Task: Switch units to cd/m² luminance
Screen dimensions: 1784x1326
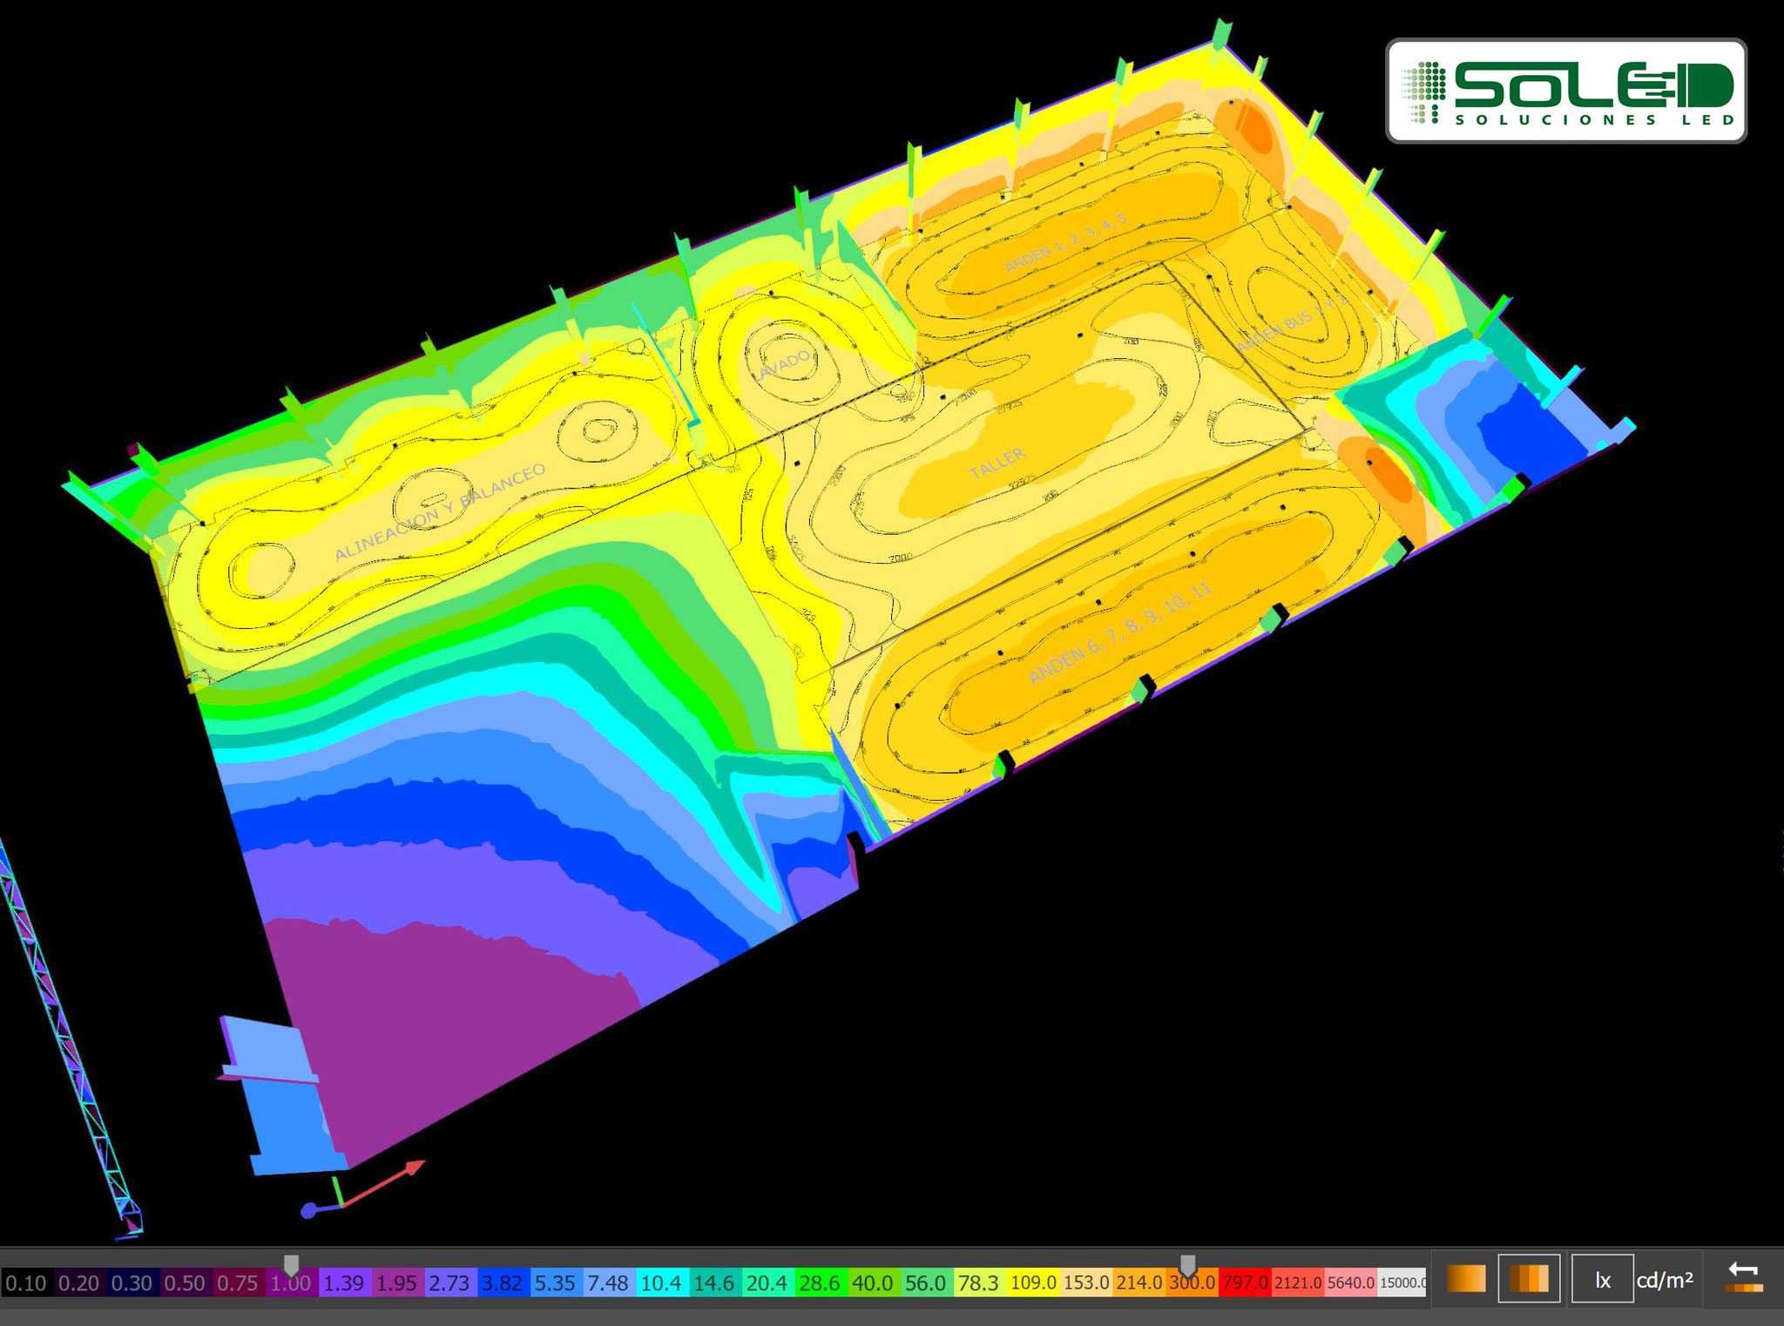Action: pos(1665,1279)
